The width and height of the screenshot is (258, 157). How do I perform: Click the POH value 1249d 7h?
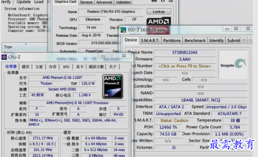pos(168,127)
